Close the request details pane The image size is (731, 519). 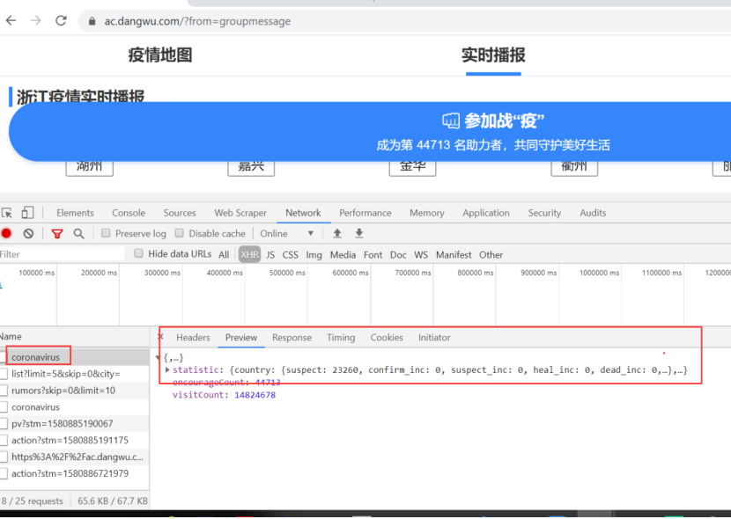(x=160, y=337)
